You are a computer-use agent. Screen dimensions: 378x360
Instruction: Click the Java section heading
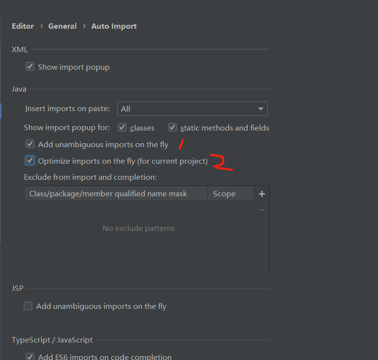tap(19, 89)
